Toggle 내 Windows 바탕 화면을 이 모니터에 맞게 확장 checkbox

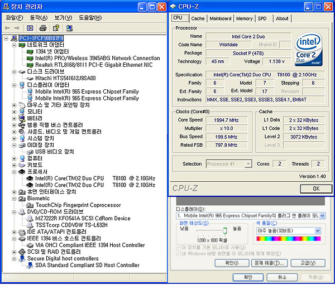pos(178,254)
